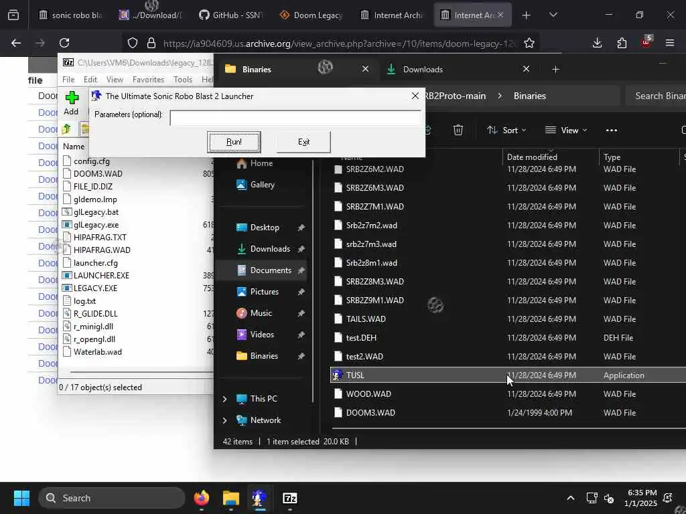Select LAUNCHER.EXE in 7-Zip list
The image size is (686, 514).
click(x=101, y=275)
